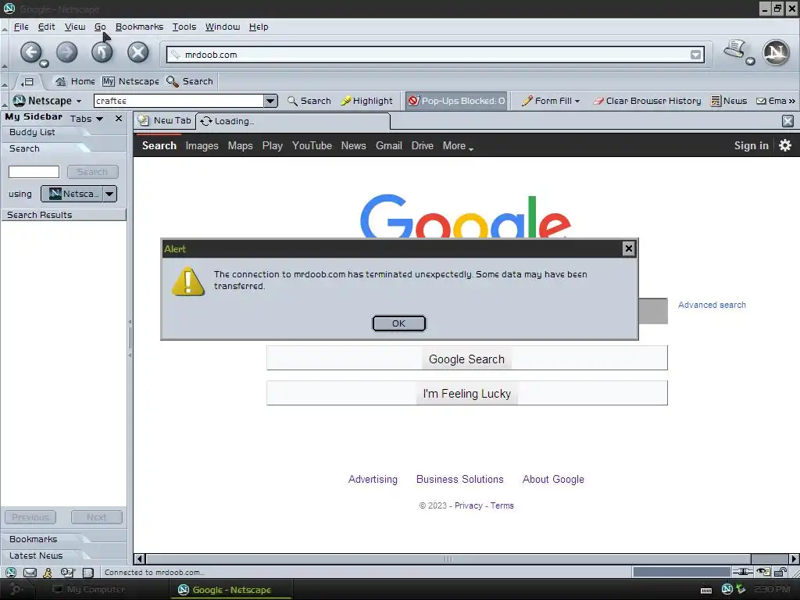Open My Netscape personal toolbar shortcut

[130, 81]
